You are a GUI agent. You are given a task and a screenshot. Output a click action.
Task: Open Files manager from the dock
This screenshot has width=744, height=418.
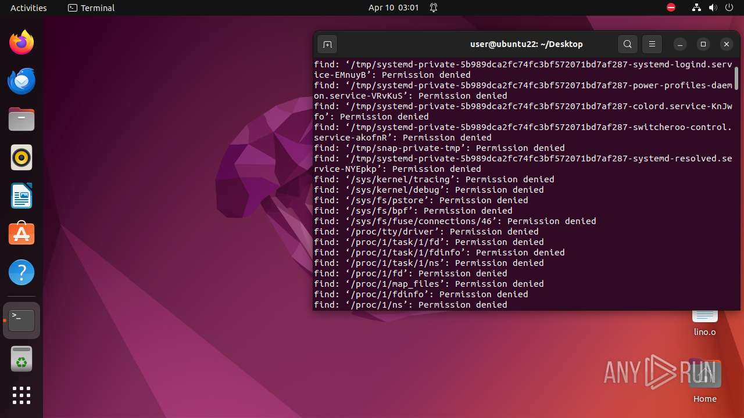(22, 119)
